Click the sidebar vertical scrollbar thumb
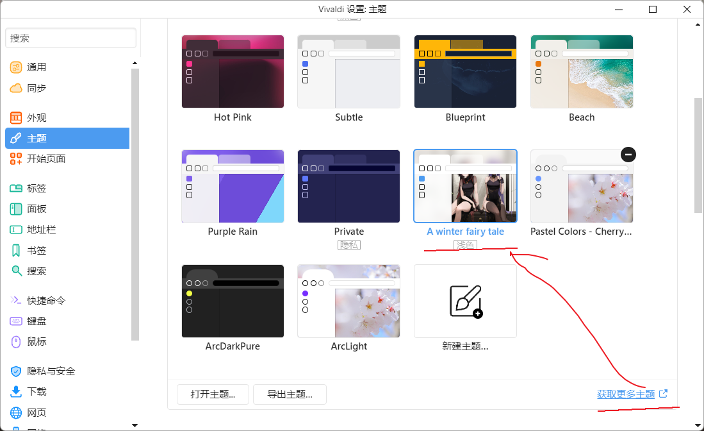This screenshot has width=704, height=431. 135,205
